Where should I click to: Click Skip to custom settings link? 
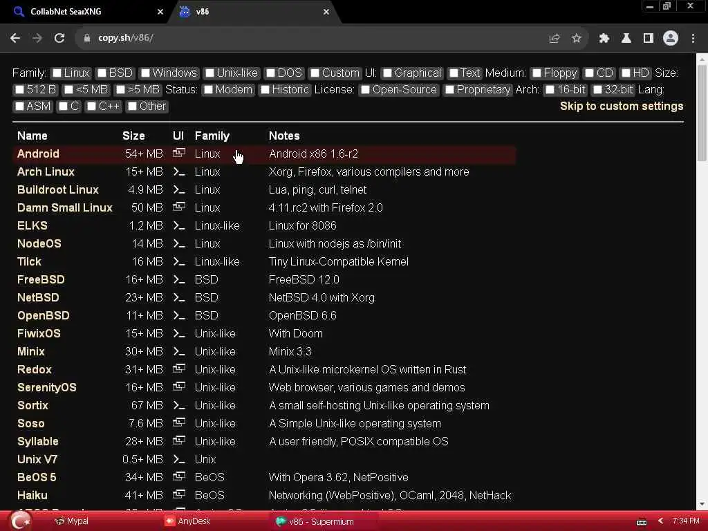622,106
